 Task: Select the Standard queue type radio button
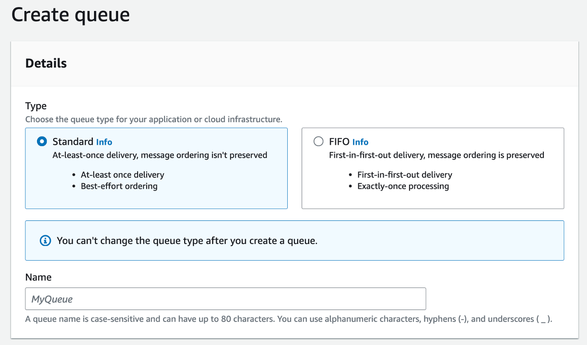coord(42,141)
